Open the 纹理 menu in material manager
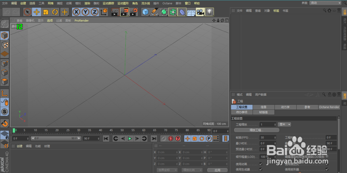The image size is (347, 173). (x=47, y=146)
